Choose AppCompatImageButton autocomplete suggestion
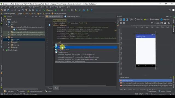 click(x=78, y=57)
